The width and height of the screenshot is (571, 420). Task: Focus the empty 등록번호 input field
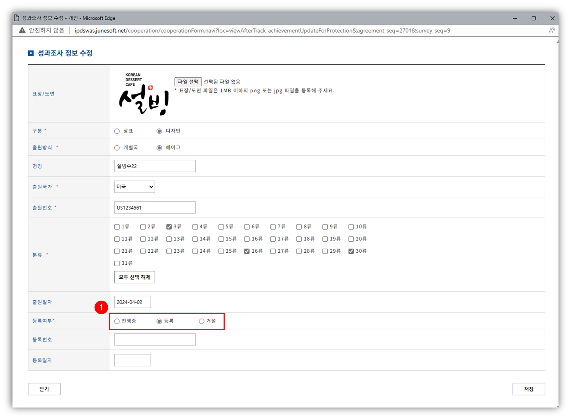pos(155,339)
